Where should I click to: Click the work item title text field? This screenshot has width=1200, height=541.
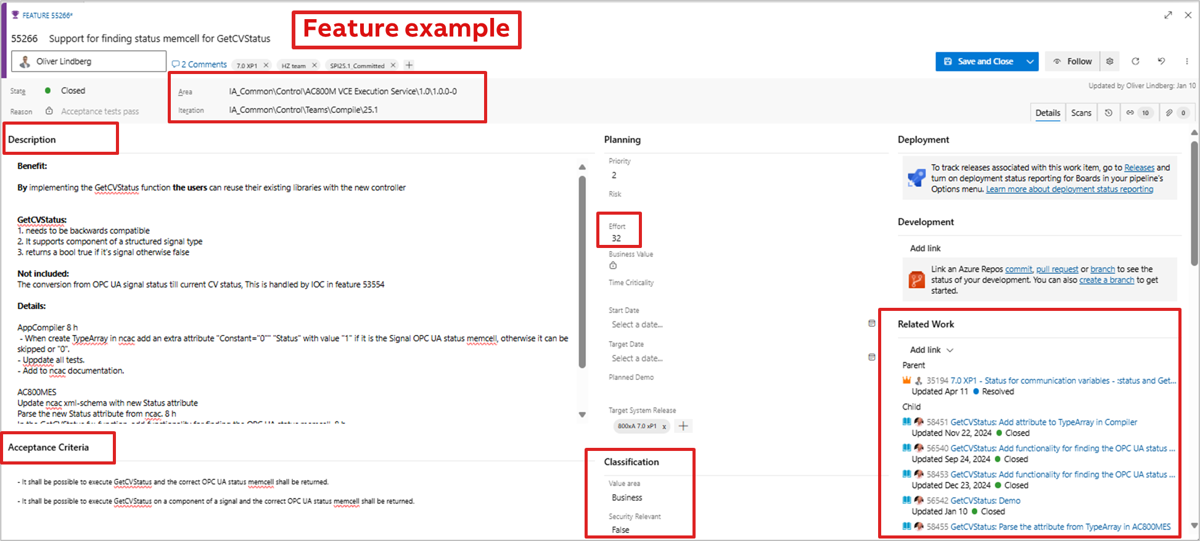coord(160,38)
